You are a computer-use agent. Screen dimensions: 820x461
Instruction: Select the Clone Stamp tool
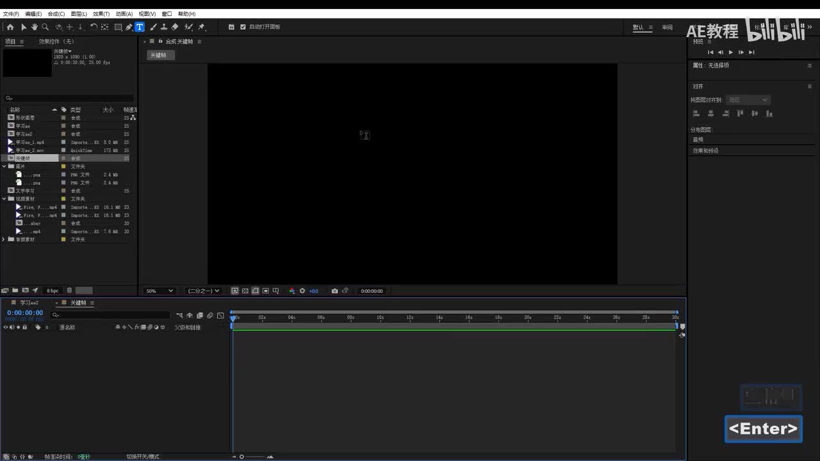pos(164,27)
